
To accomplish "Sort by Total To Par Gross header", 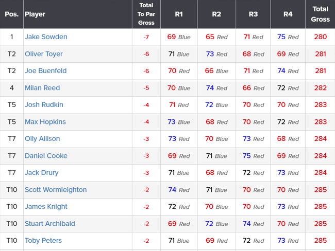I will 146,14.
